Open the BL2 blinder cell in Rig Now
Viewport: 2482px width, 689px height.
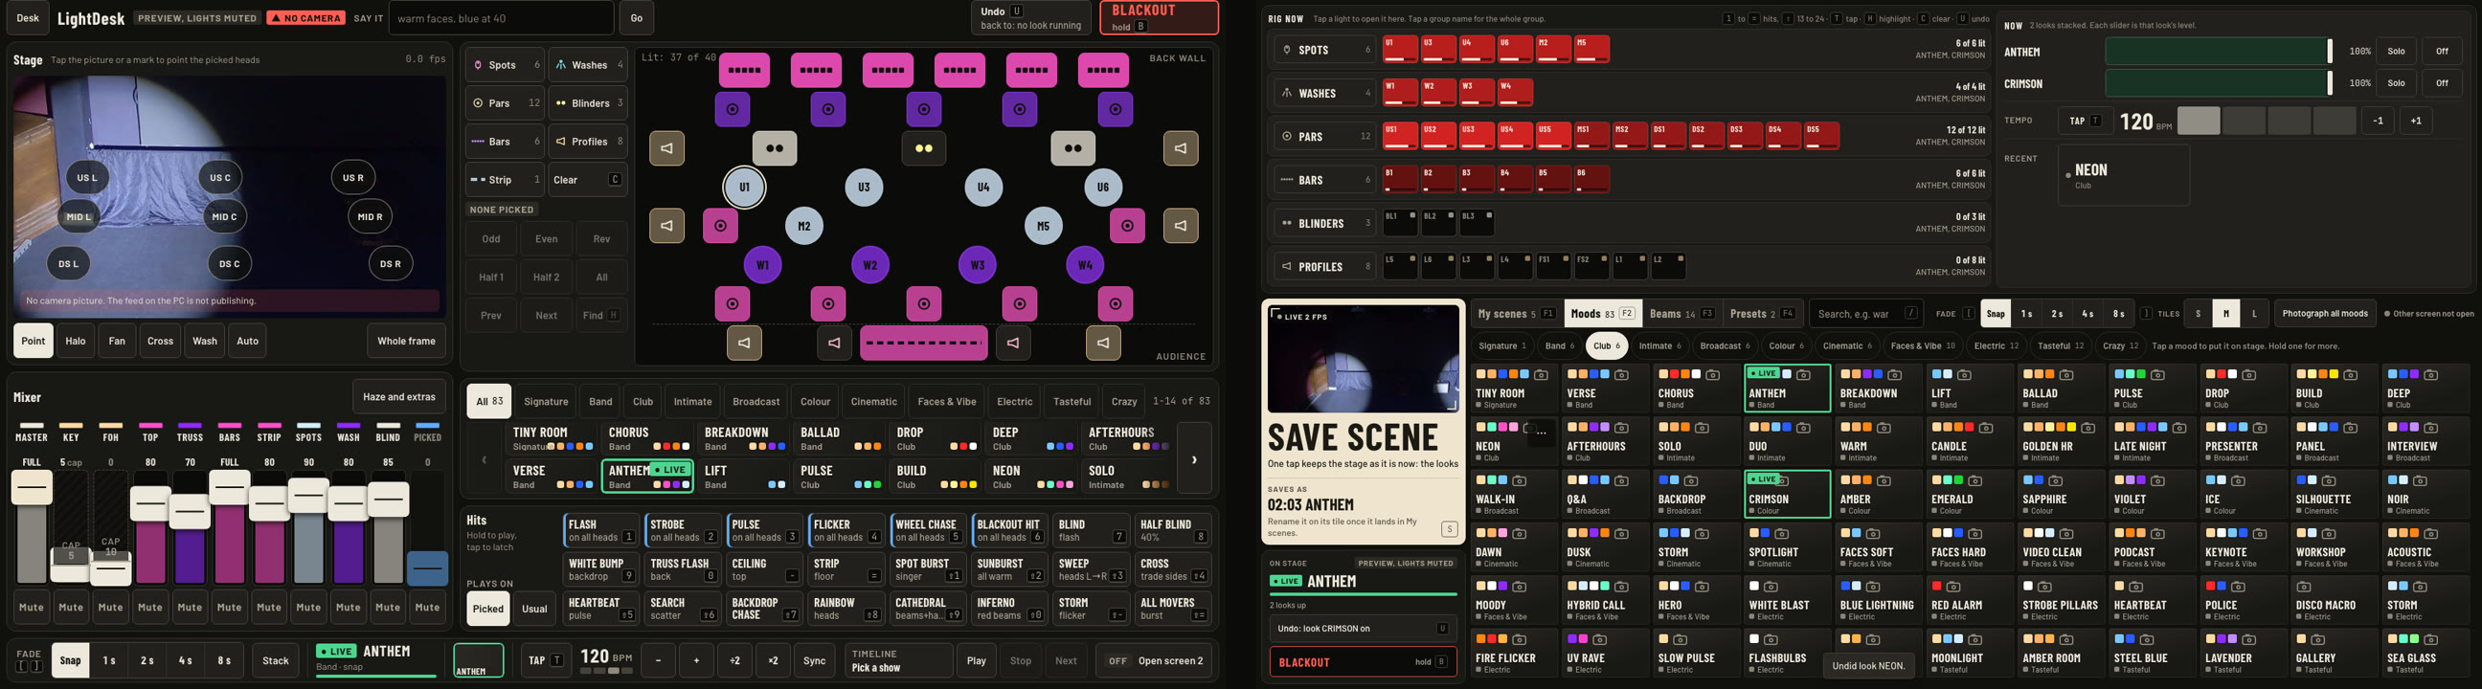point(1438,223)
